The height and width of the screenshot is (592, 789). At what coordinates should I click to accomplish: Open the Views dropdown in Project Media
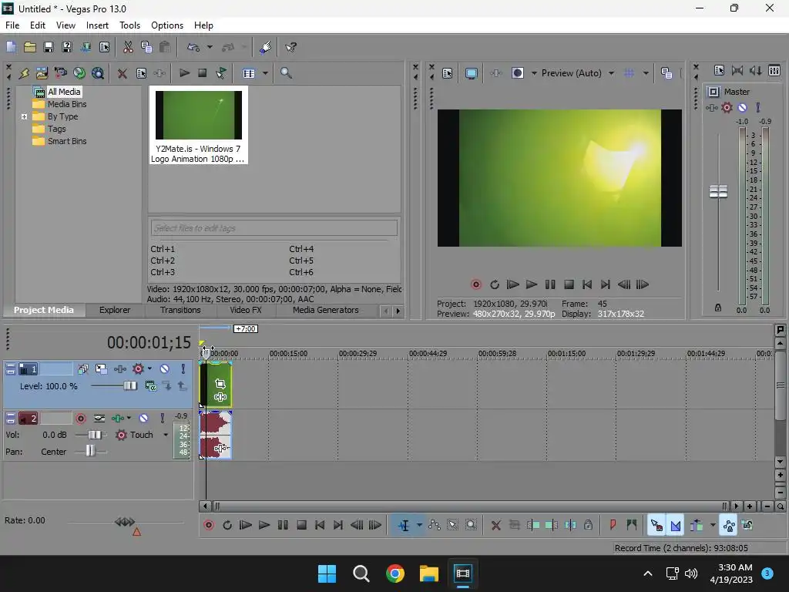(265, 73)
